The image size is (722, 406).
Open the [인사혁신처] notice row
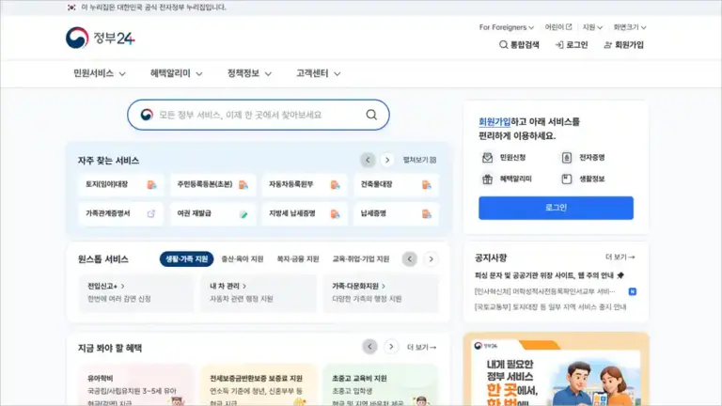(555, 291)
